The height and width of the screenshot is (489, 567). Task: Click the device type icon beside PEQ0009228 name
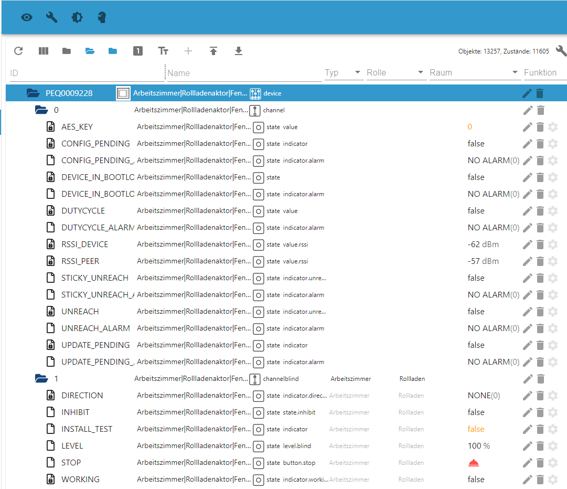[x=123, y=93]
